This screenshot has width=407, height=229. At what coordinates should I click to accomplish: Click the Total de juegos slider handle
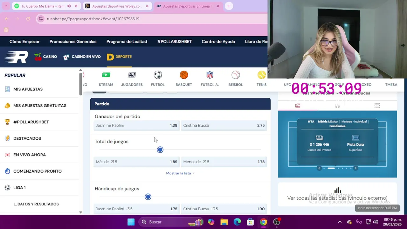point(160,149)
